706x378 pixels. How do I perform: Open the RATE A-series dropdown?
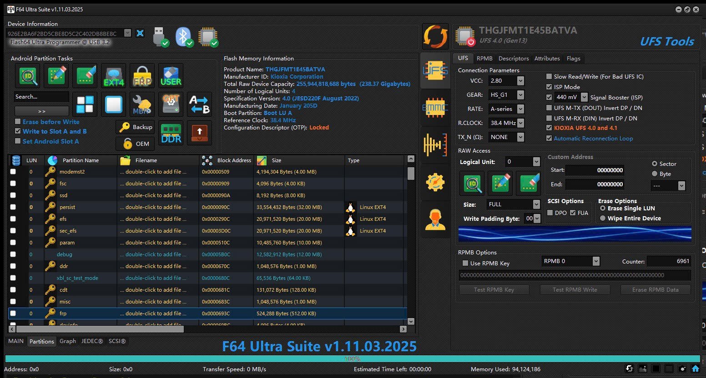[520, 109]
